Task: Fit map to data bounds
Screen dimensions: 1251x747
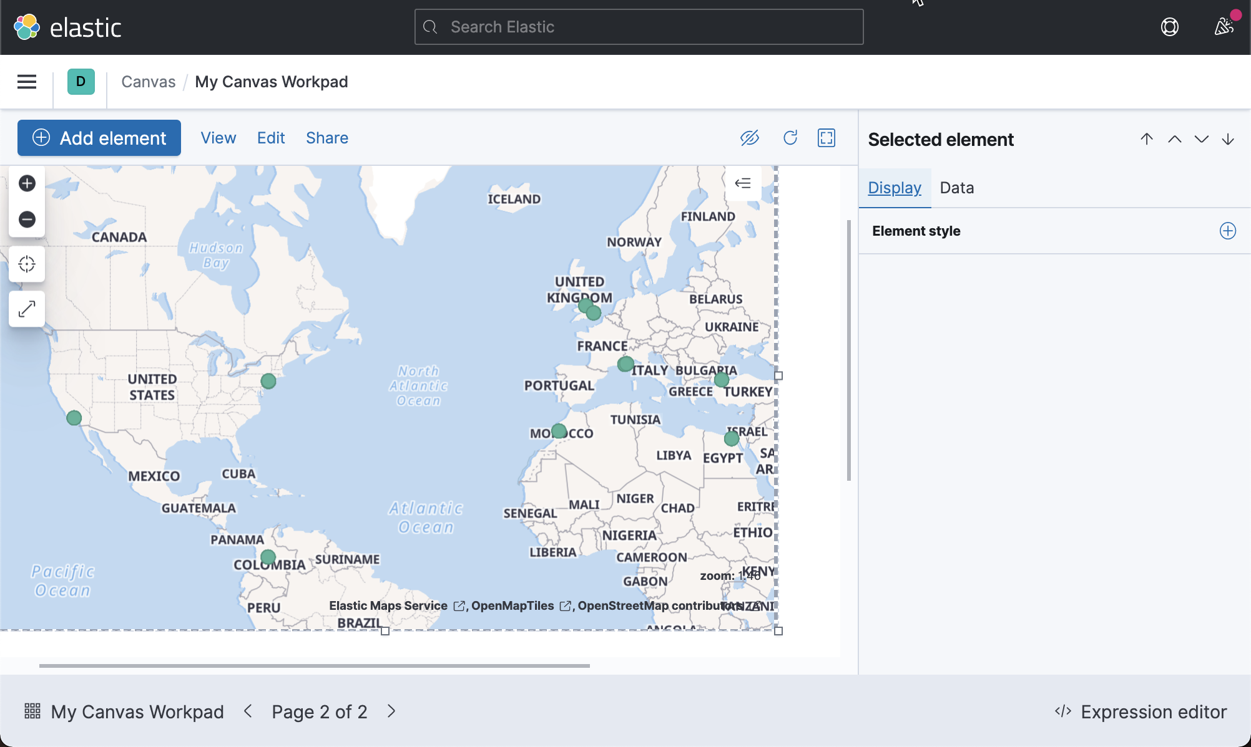Action: [27, 264]
